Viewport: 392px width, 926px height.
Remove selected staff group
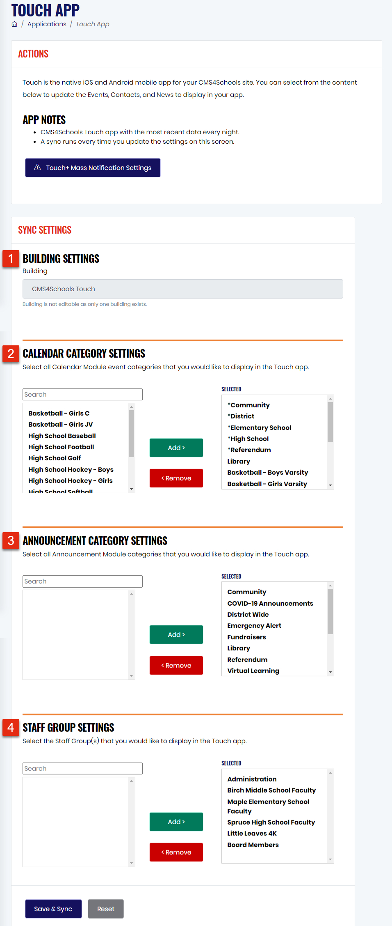(x=176, y=852)
